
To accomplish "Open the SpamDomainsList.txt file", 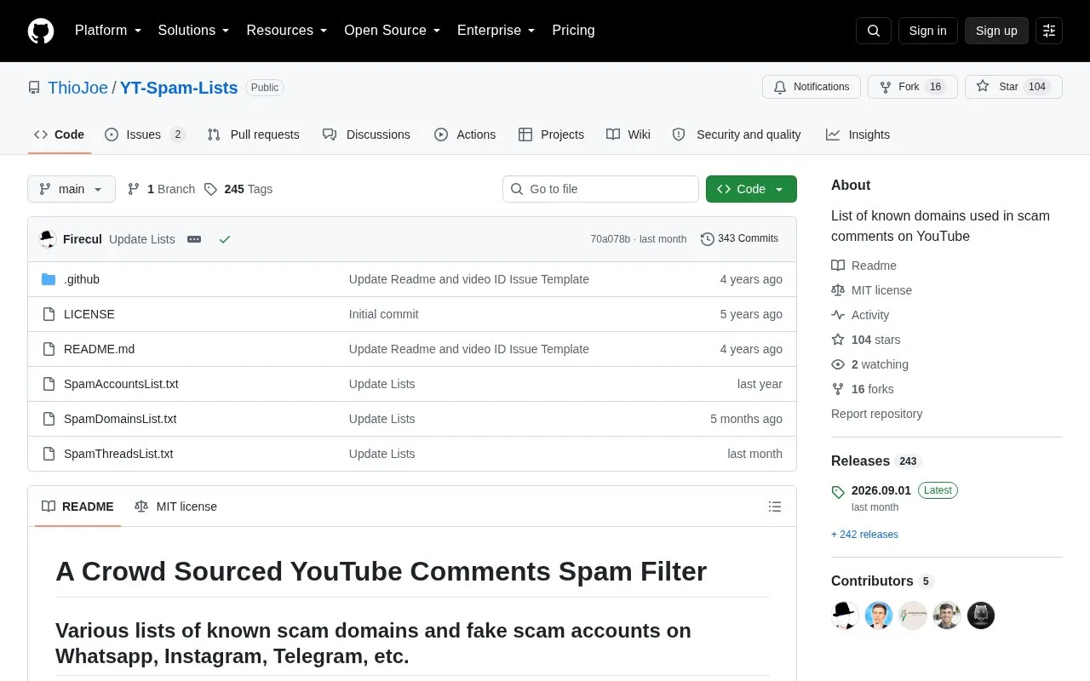I will 120,419.
